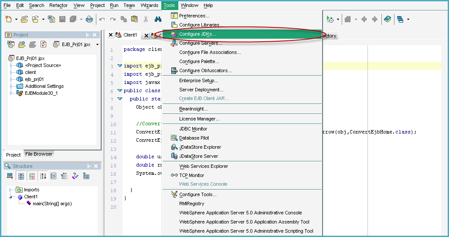Click the Optimize/profile run stopwatch icon
This screenshot has height=237, width=449.
click(x=330, y=19)
